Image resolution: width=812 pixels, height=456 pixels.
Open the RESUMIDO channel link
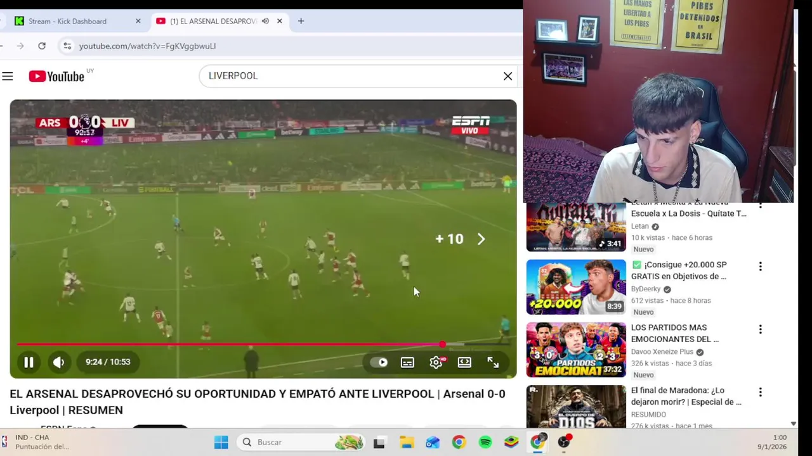coord(648,414)
